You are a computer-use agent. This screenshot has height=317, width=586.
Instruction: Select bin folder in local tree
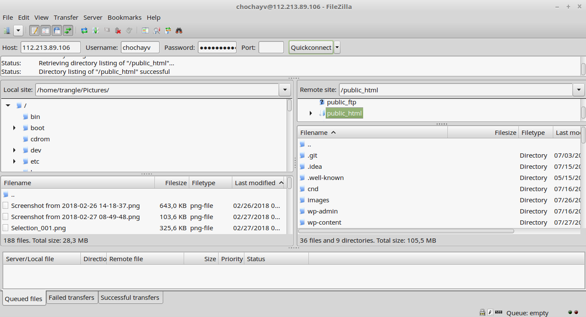[35, 116]
